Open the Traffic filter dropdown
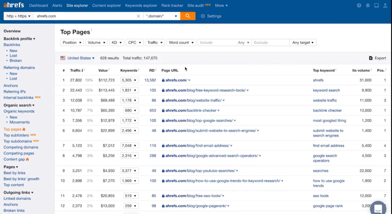 click(155, 42)
